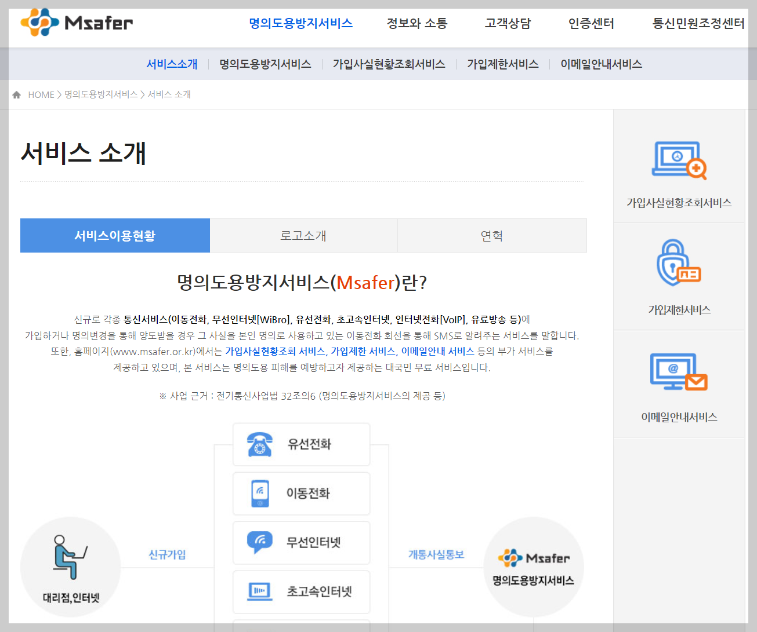The image size is (757, 632).
Task: Click 명의도용방지서비스 breadcrumb link
Action: (x=101, y=94)
